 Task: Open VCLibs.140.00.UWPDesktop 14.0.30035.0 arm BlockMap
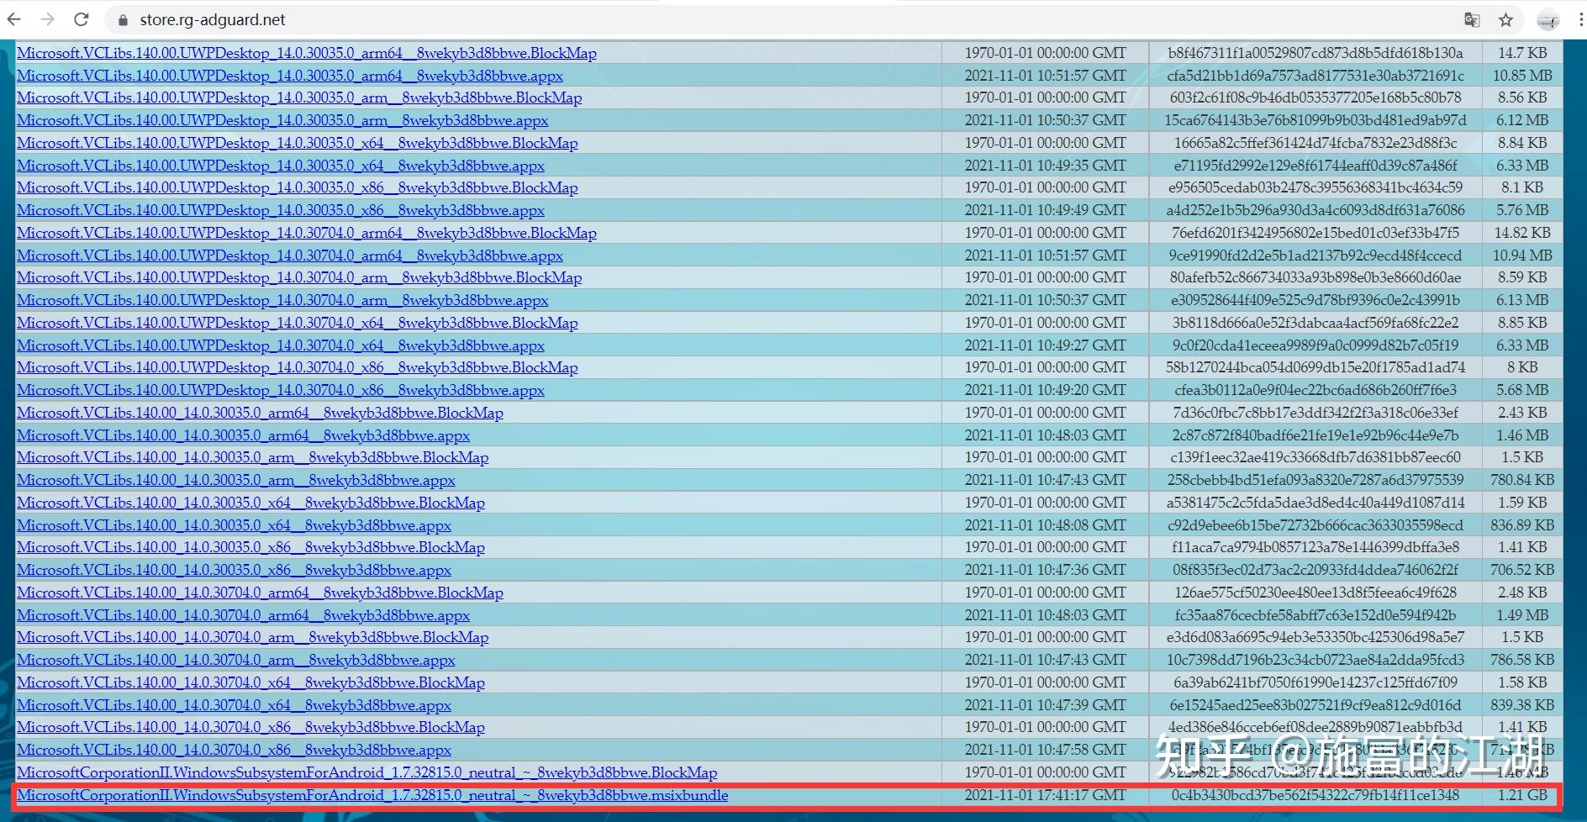pos(299,97)
